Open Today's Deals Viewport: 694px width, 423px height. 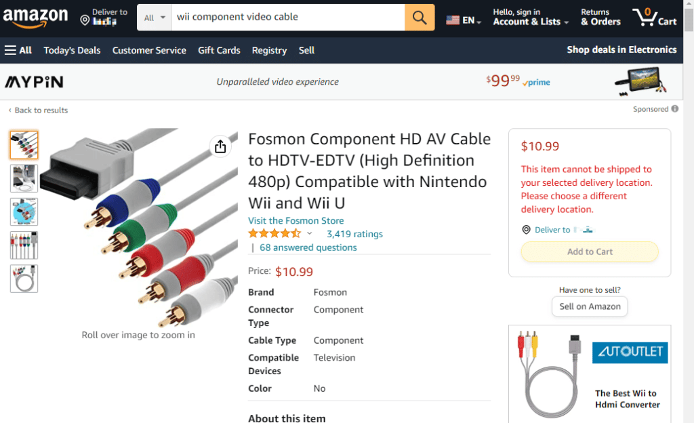(x=72, y=49)
